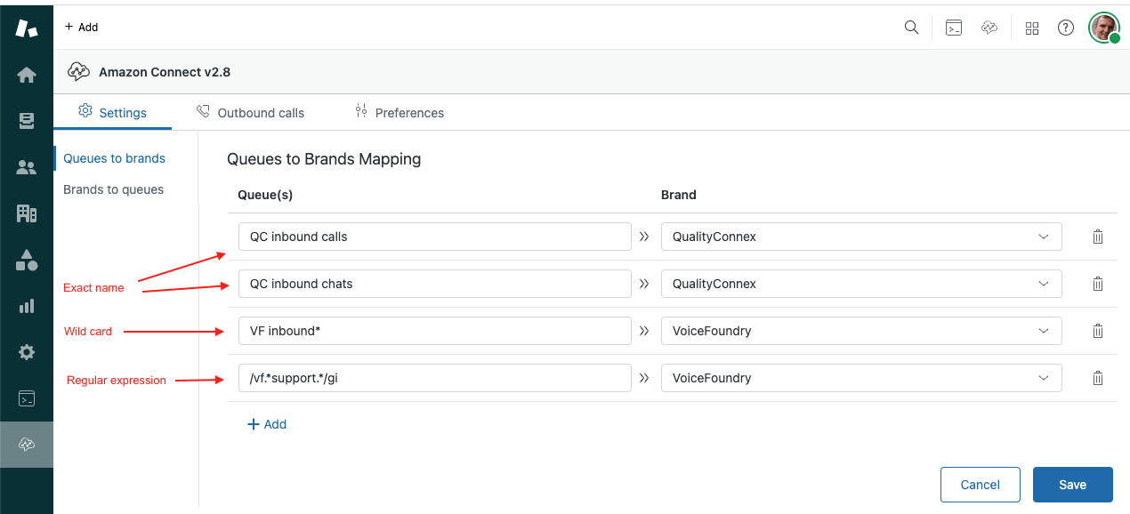Open the Reporting bar chart icon

coord(27,306)
